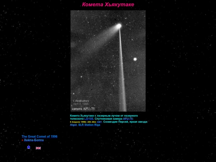Open the Хейла-Боппа comet link
The image size is (216, 162).
34,140
